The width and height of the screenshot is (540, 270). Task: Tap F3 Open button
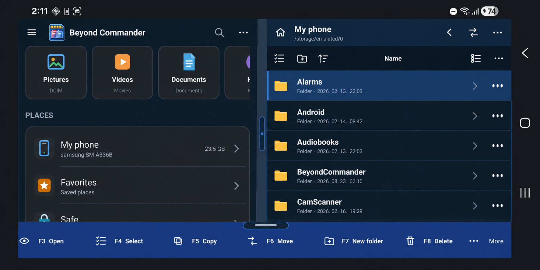pos(42,241)
